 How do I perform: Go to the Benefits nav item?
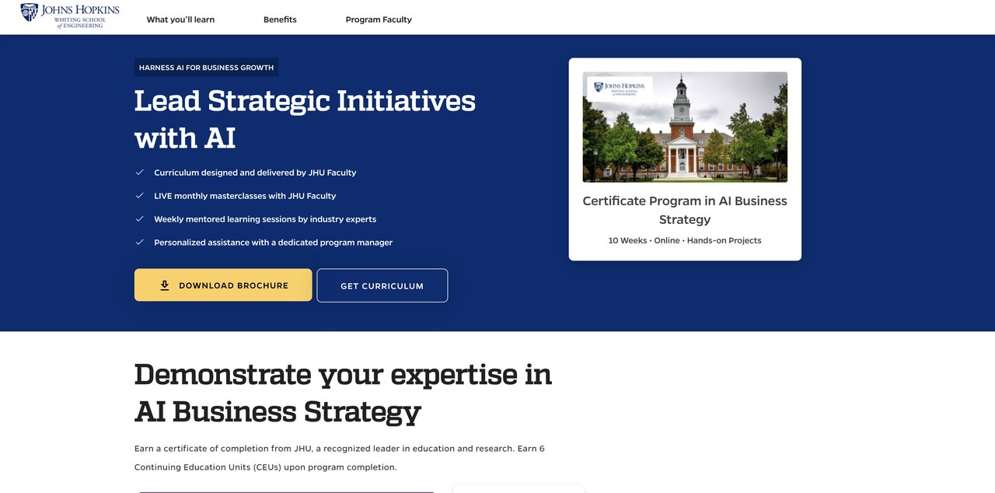280,19
